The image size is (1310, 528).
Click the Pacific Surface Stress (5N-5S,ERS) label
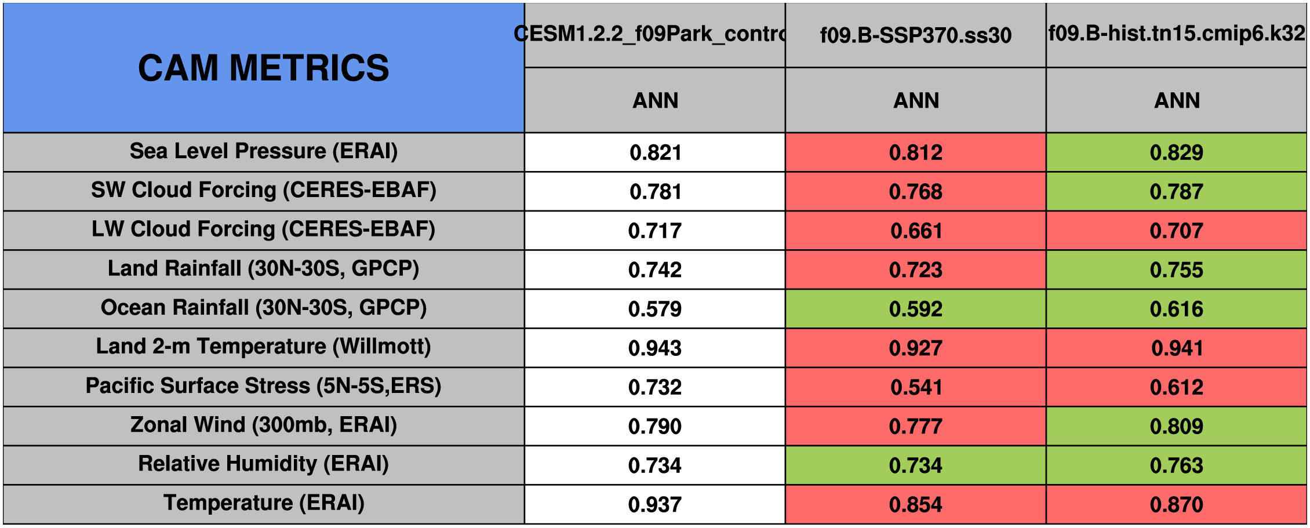pyautogui.click(x=264, y=387)
